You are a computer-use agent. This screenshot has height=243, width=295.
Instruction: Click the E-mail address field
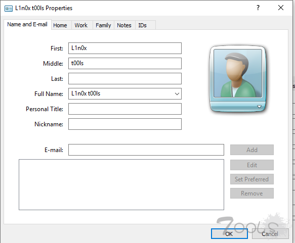tap(146, 150)
